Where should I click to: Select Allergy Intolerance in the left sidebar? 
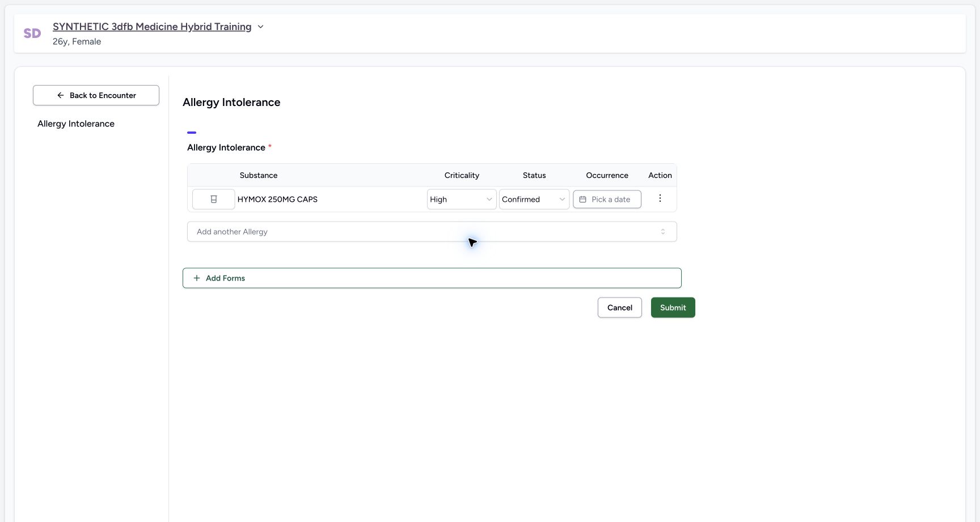[76, 124]
